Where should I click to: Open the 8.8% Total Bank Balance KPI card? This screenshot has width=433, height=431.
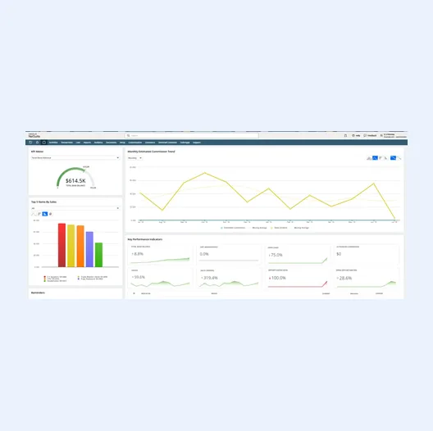[x=161, y=255]
